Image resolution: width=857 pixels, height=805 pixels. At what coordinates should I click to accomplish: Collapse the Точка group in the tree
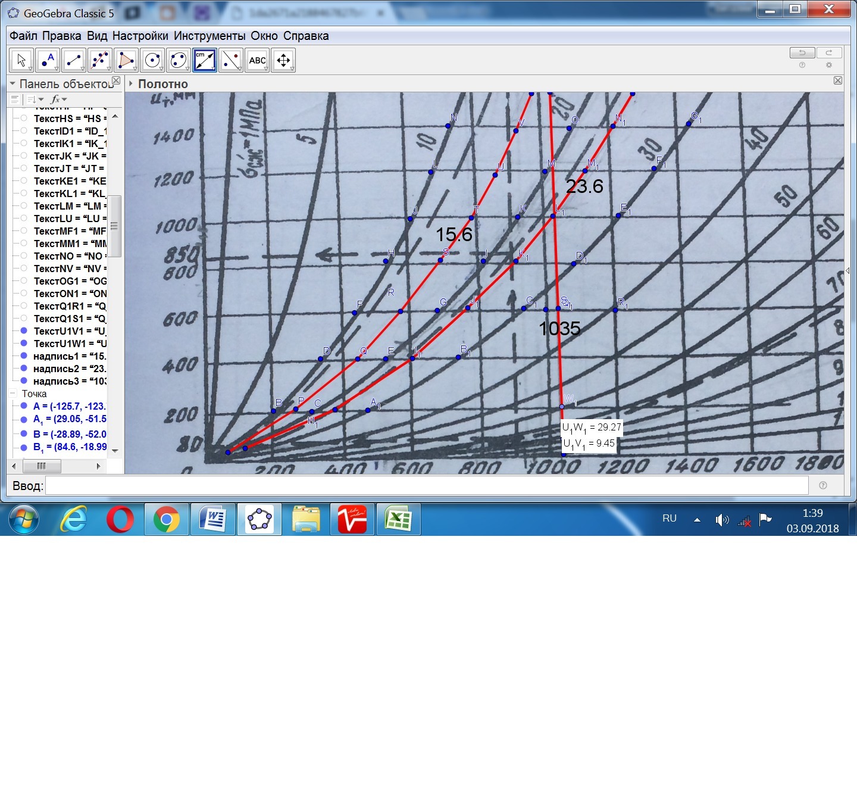[x=12, y=394]
